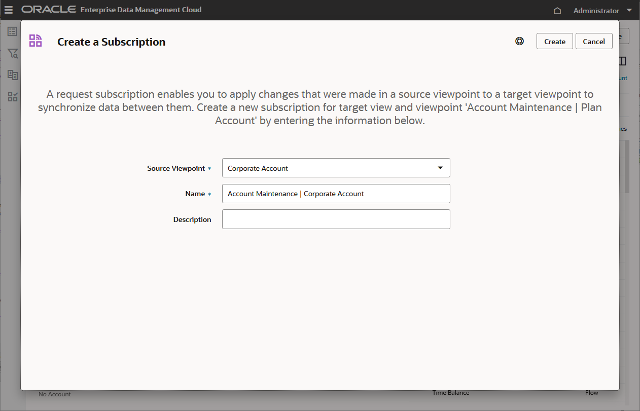
Task: Click the 'Create a Subscription' title
Action: click(112, 42)
